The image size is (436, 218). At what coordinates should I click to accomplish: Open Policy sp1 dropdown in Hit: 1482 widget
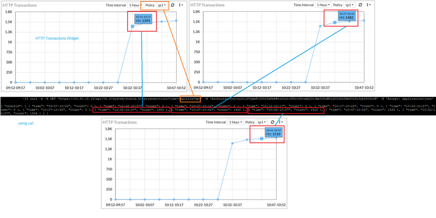tap(350, 5)
